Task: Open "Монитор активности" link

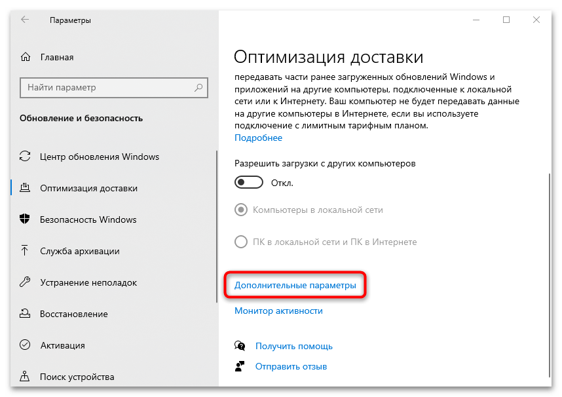Action: [x=278, y=311]
